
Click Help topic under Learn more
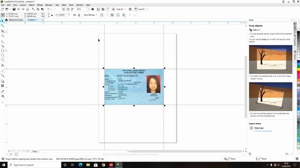pyautogui.click(x=259, y=128)
